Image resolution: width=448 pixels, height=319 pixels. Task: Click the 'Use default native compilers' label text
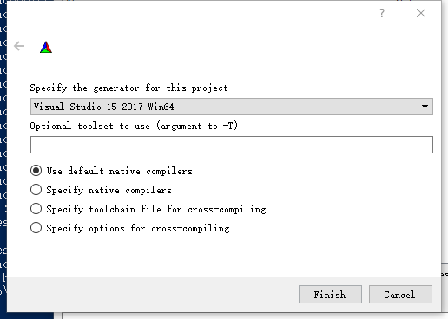pyautogui.click(x=119, y=171)
